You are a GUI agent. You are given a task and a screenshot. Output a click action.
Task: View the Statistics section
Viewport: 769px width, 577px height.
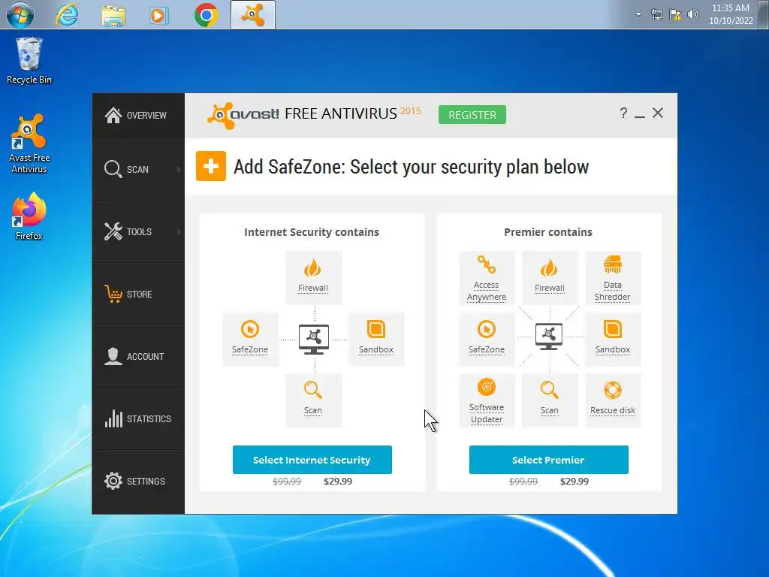(x=138, y=418)
